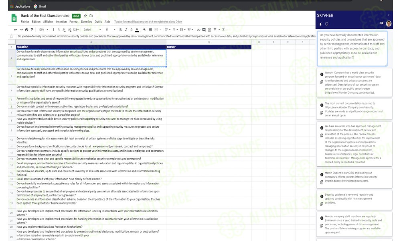This screenshot has width=401, height=241.
Task: Click the modifications saved in Drive link
Action: (x=148, y=22)
